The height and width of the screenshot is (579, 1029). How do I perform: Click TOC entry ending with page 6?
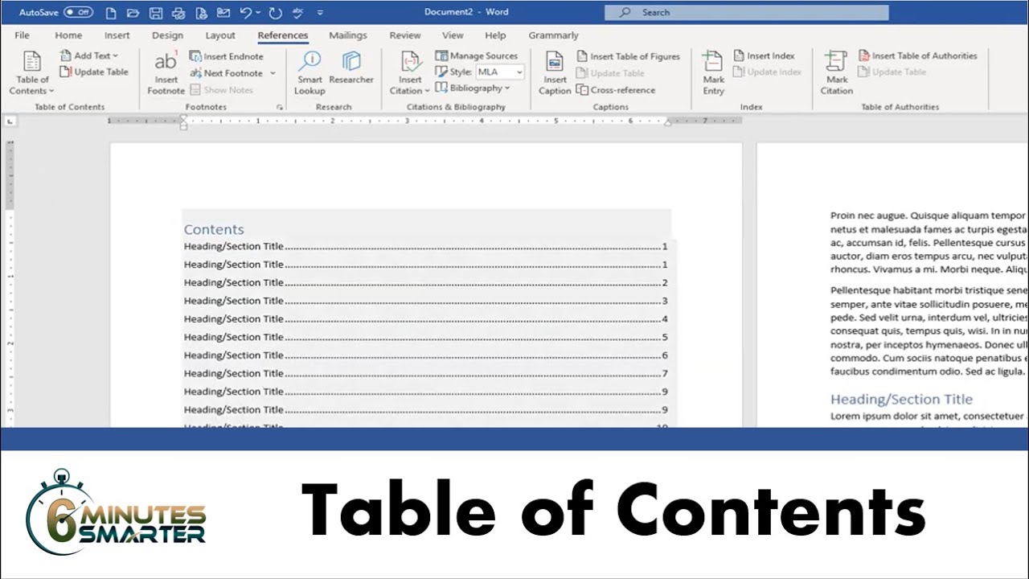[426, 355]
